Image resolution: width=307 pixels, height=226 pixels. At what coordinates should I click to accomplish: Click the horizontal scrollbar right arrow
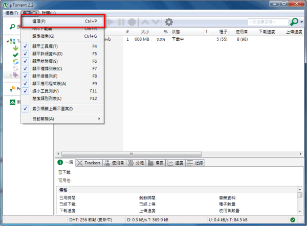tap(300, 154)
